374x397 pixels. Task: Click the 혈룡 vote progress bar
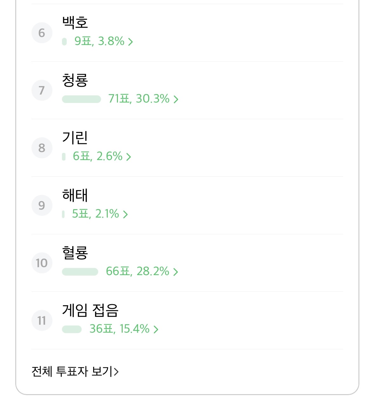[x=80, y=272]
